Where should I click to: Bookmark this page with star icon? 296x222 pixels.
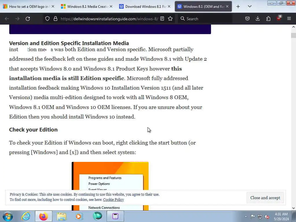point(170,19)
